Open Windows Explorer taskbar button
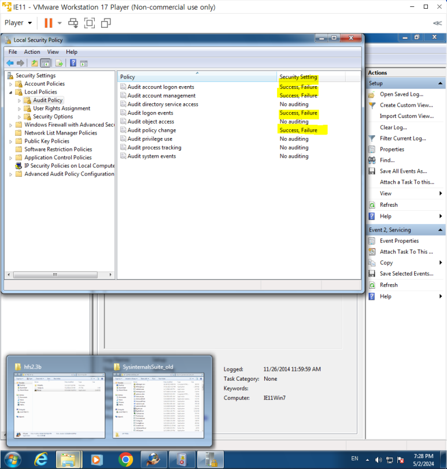Screen dimensions: 447x469 (x=69, y=459)
